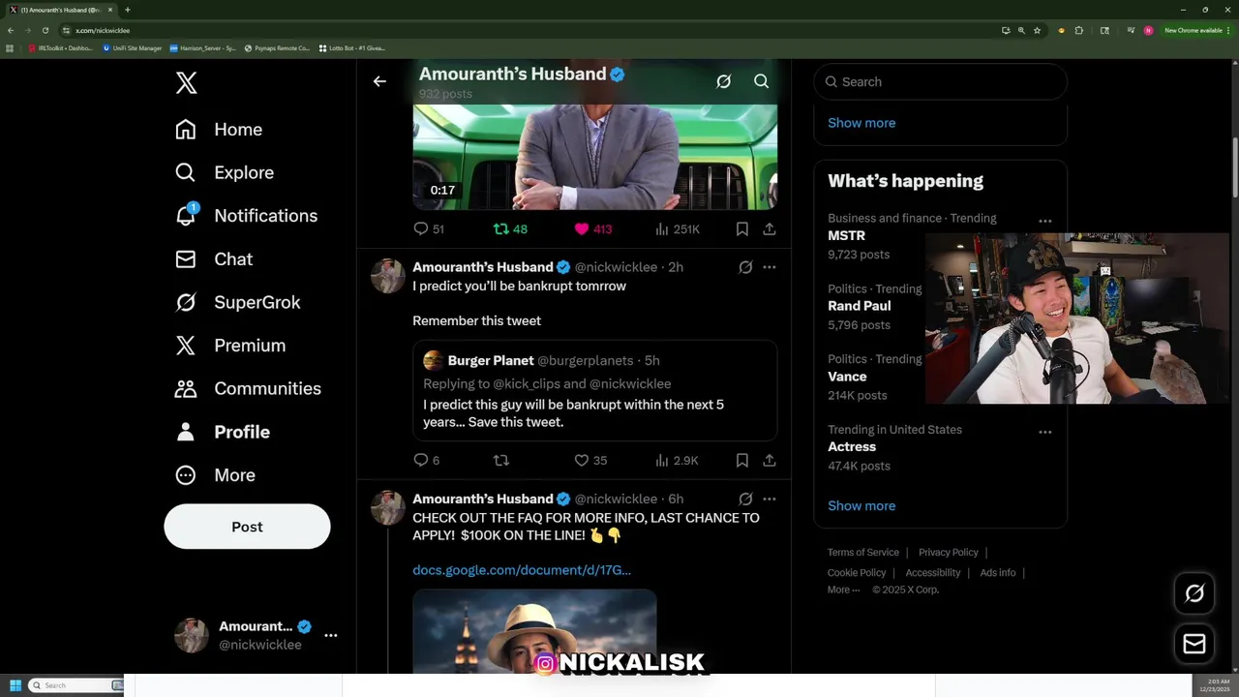Open the Vance trending topic
The height and width of the screenshot is (697, 1239).
pos(847,377)
